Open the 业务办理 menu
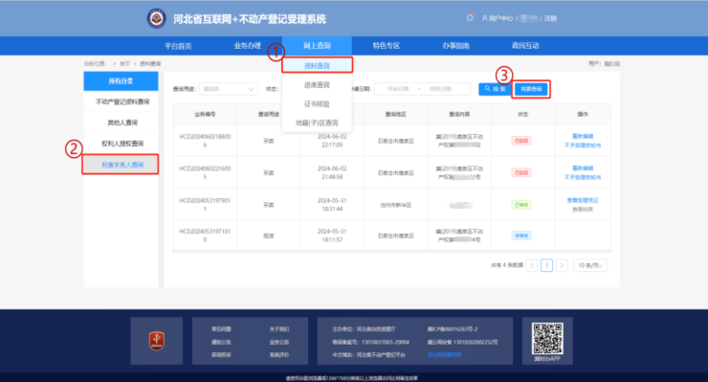Image resolution: width=708 pixels, height=382 pixels. pyautogui.click(x=248, y=46)
